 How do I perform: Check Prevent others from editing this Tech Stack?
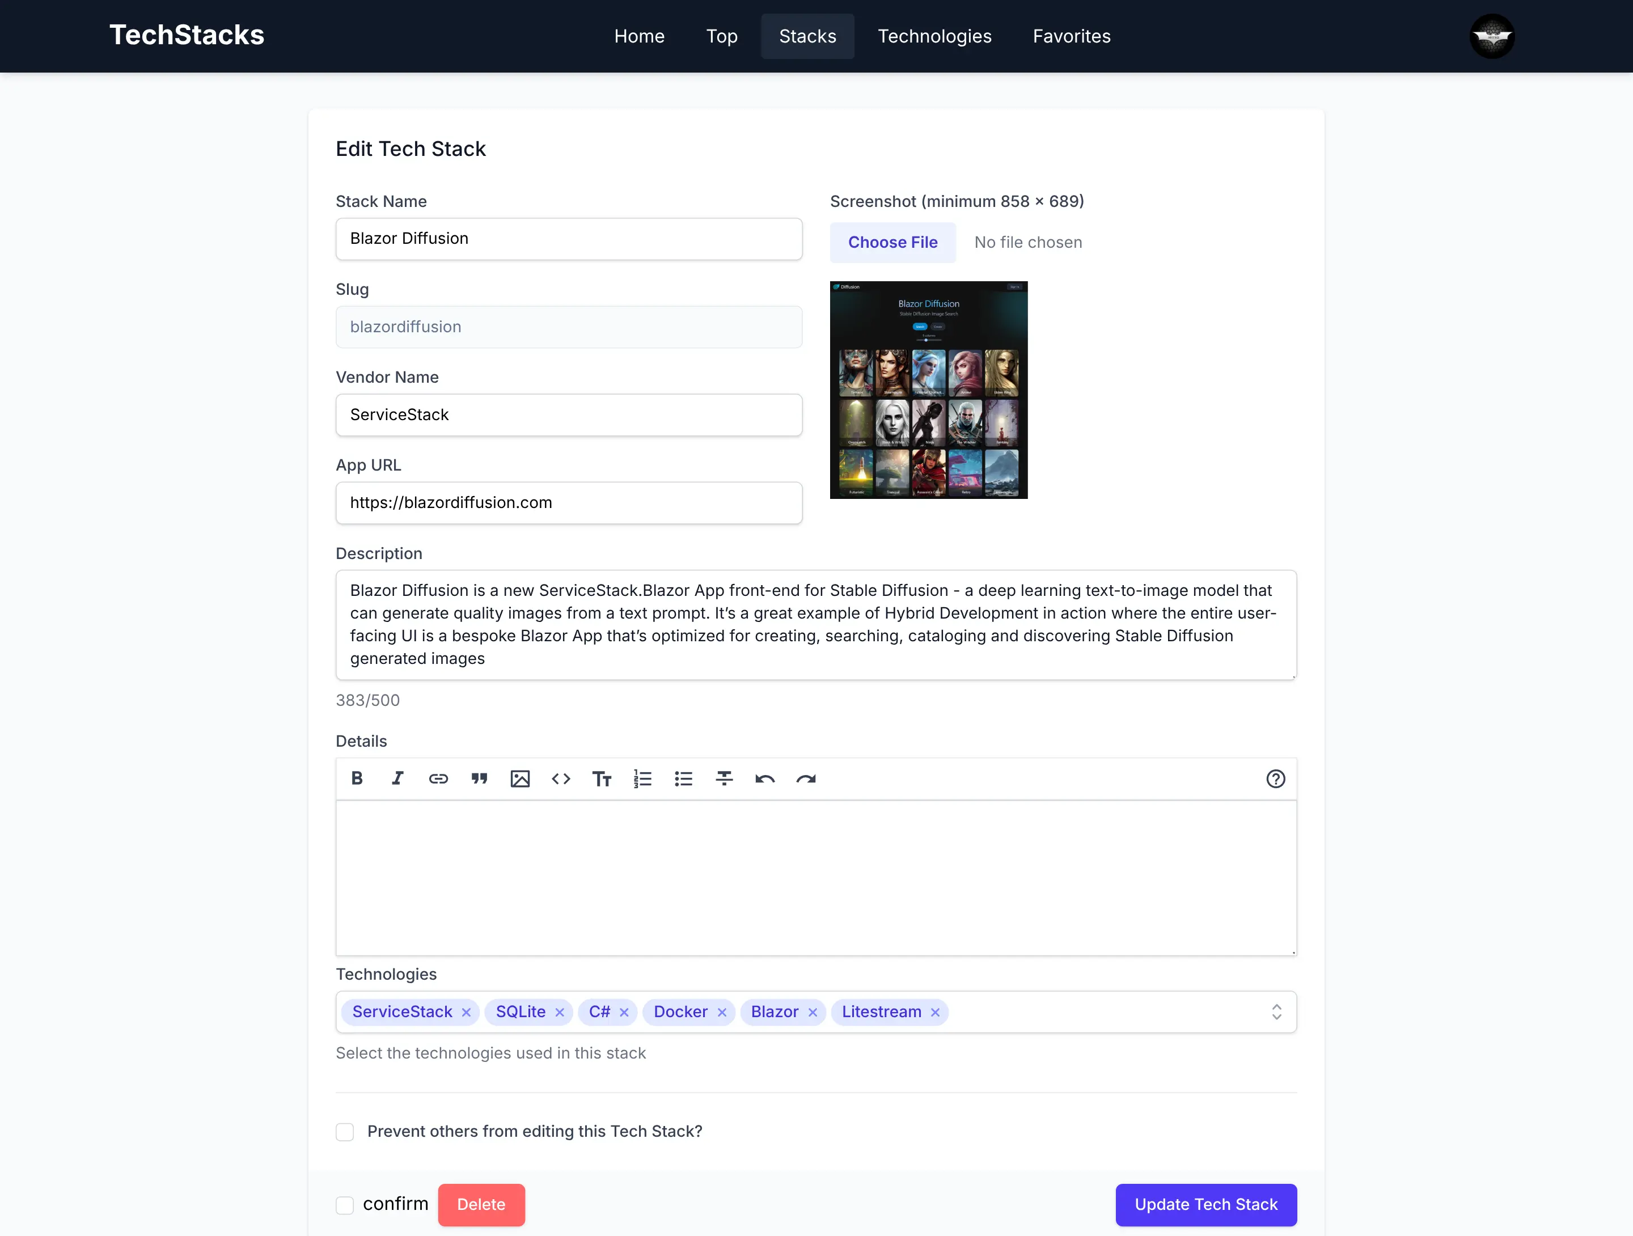345,1131
